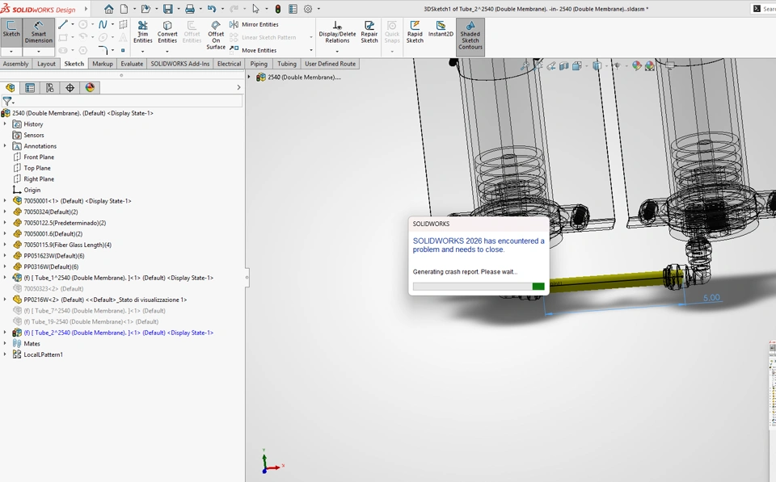This screenshot has height=482, width=776.
Task: Select the Line sketch tool
Action: (63, 24)
